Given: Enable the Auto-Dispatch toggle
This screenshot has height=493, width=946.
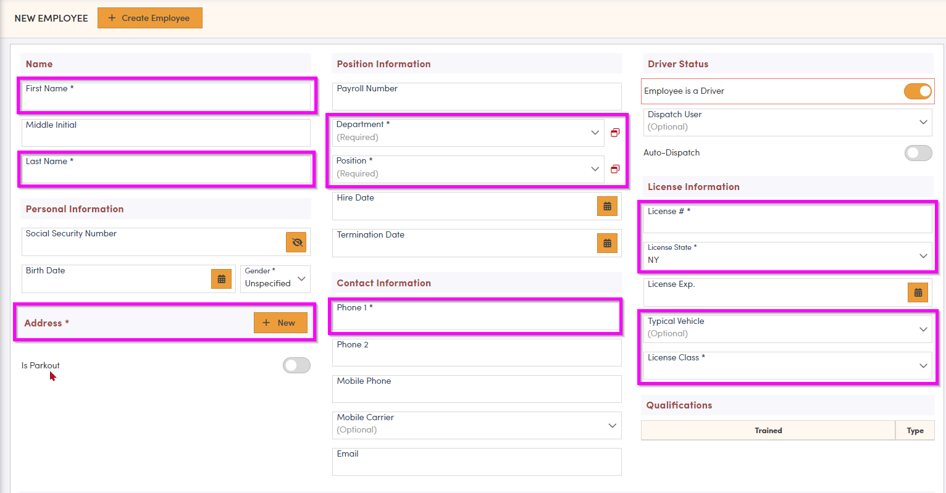Looking at the screenshot, I should (x=918, y=153).
